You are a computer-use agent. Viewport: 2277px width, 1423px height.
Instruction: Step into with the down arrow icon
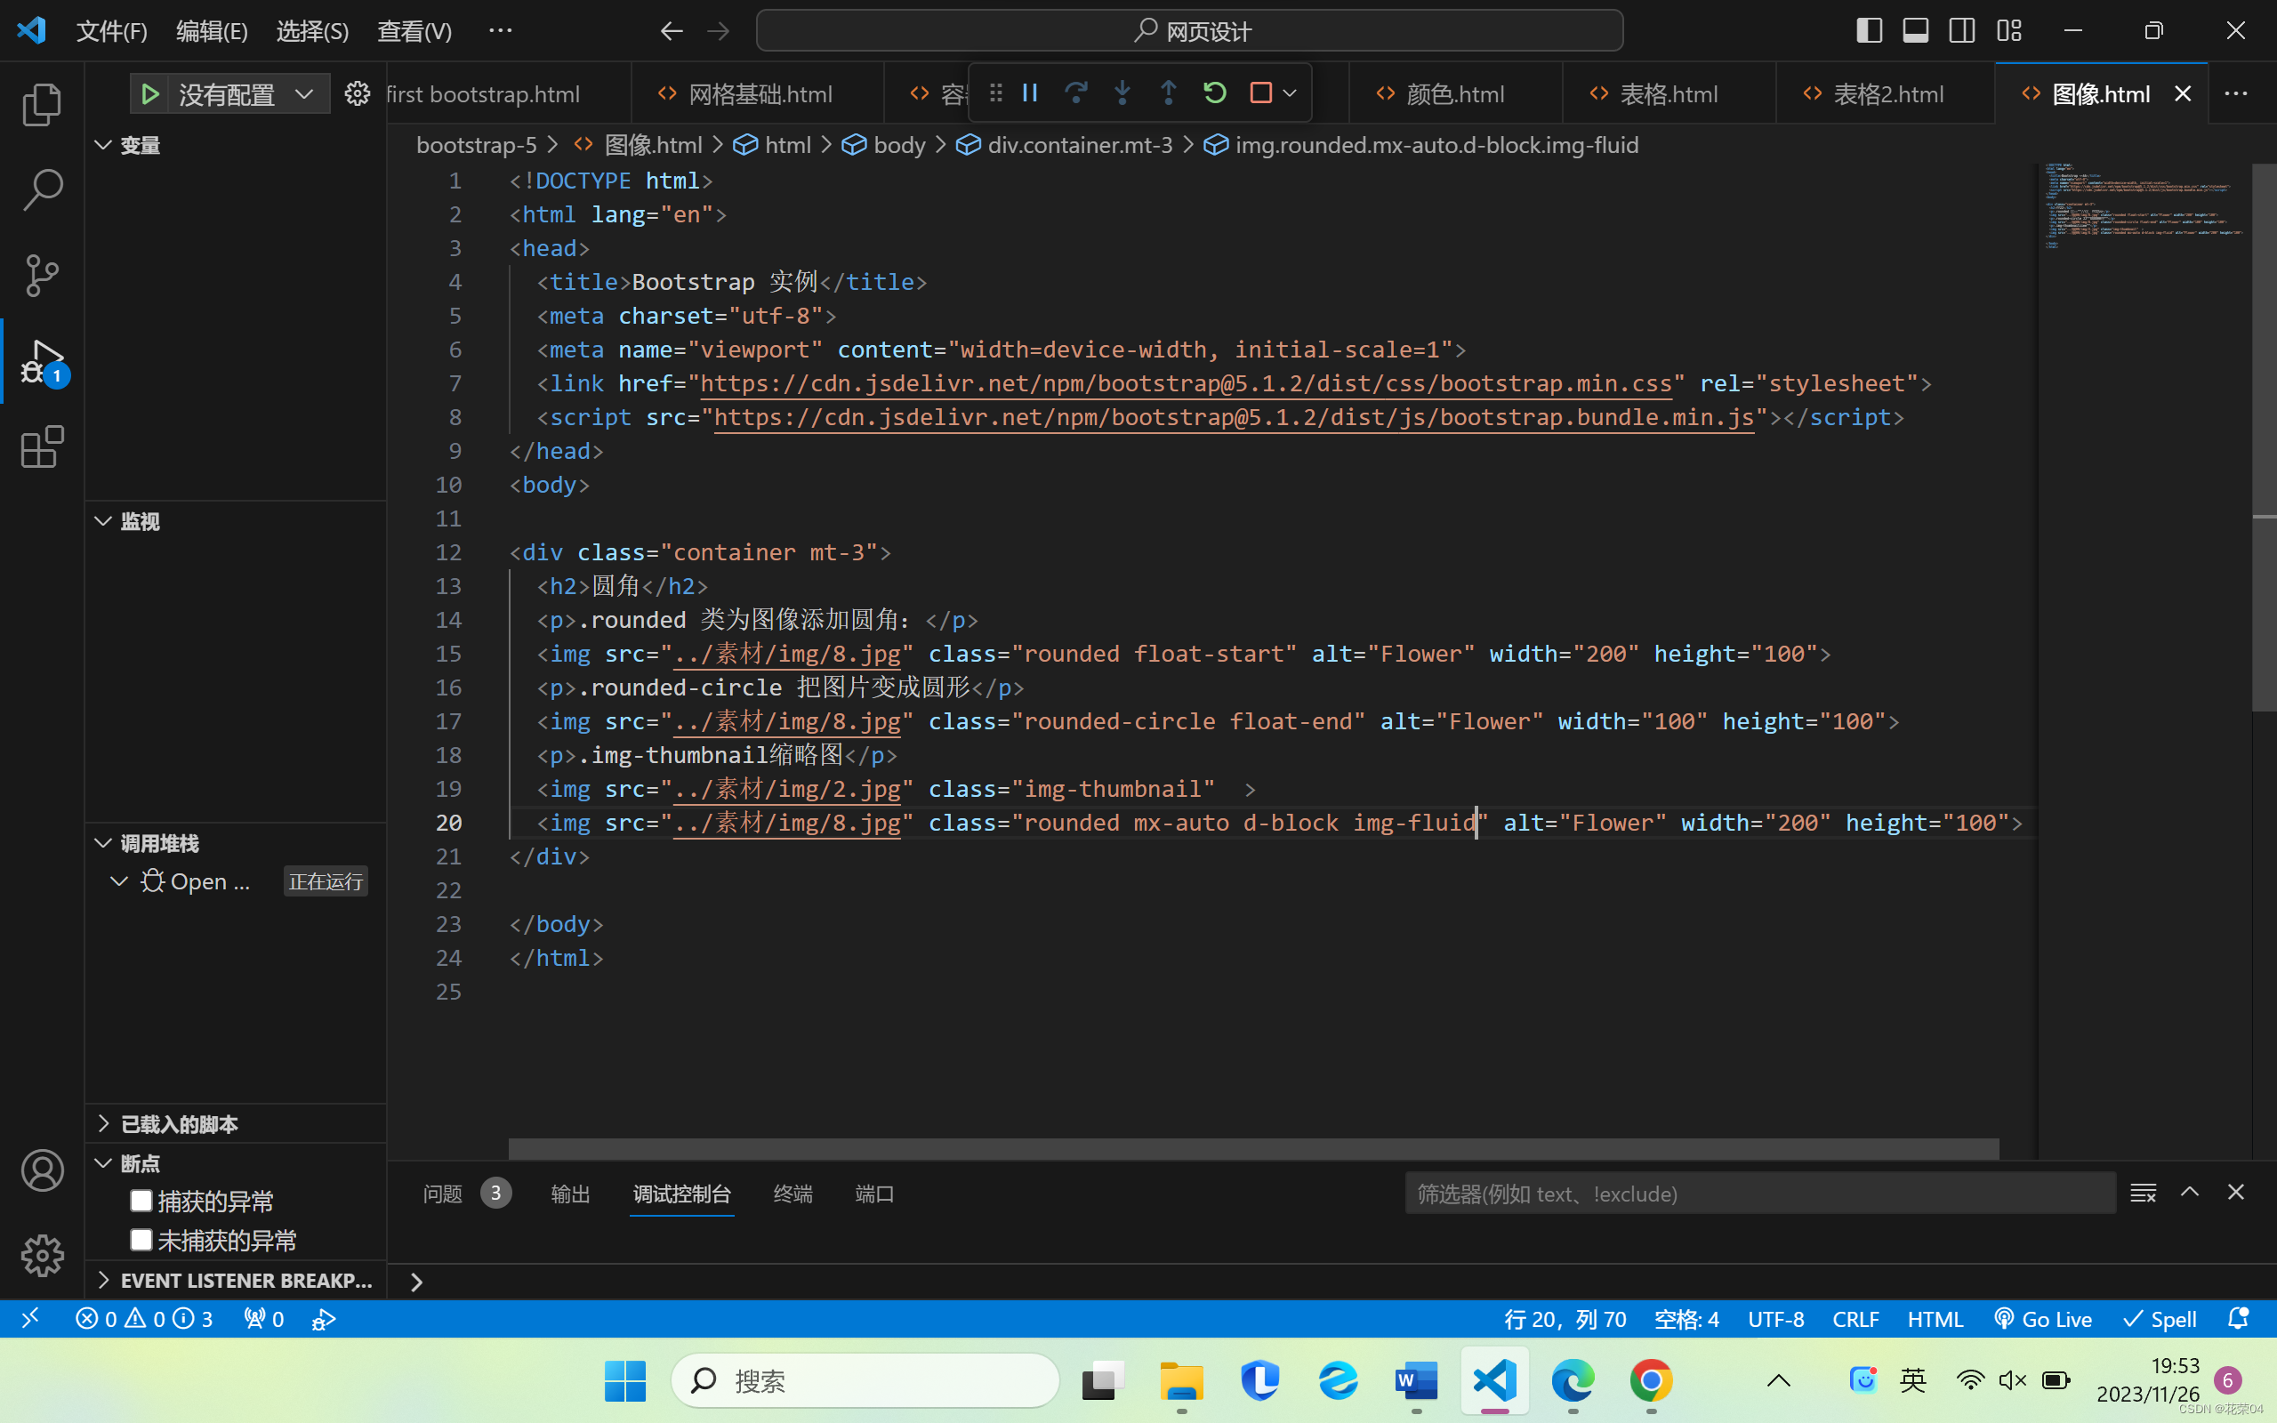1122,93
